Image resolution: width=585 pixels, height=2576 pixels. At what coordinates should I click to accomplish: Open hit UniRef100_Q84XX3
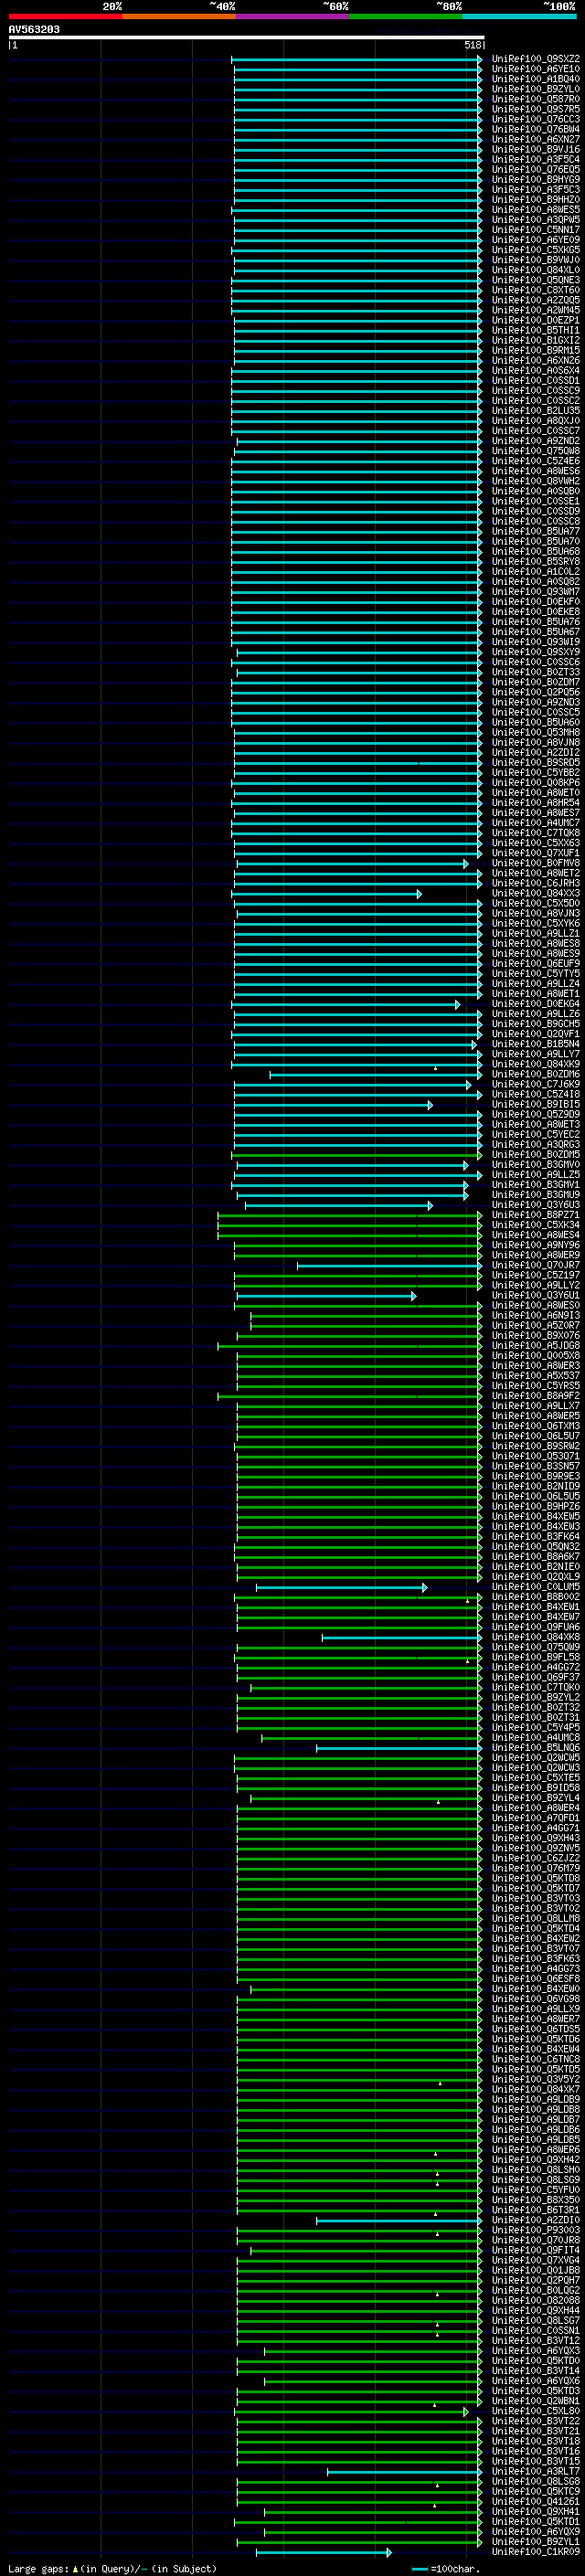pos(536,893)
